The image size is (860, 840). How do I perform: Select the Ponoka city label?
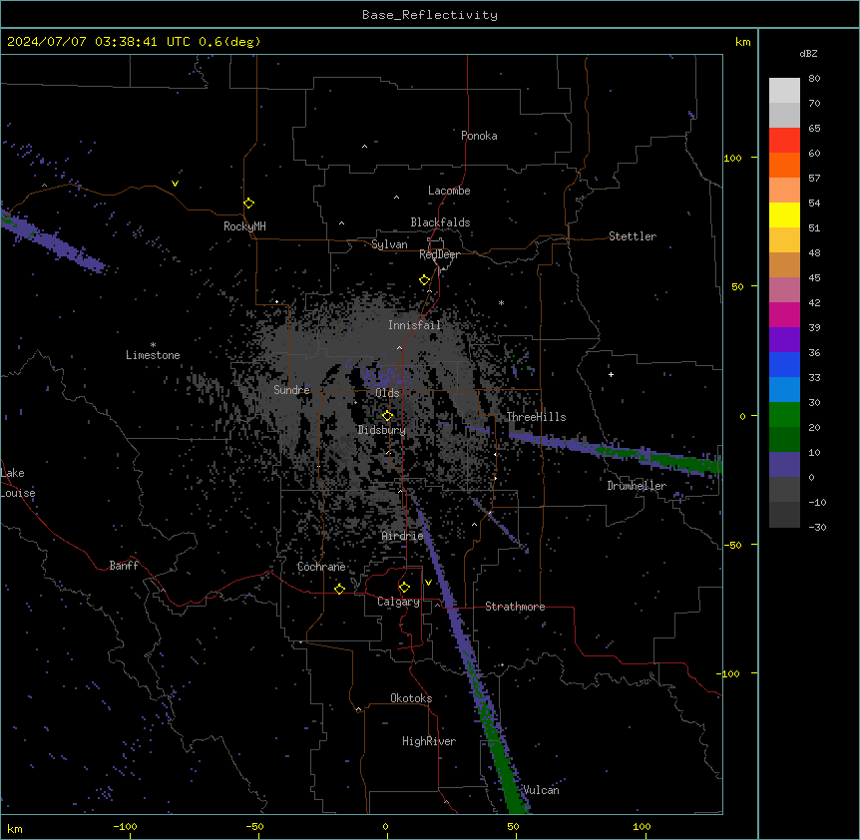click(x=479, y=136)
